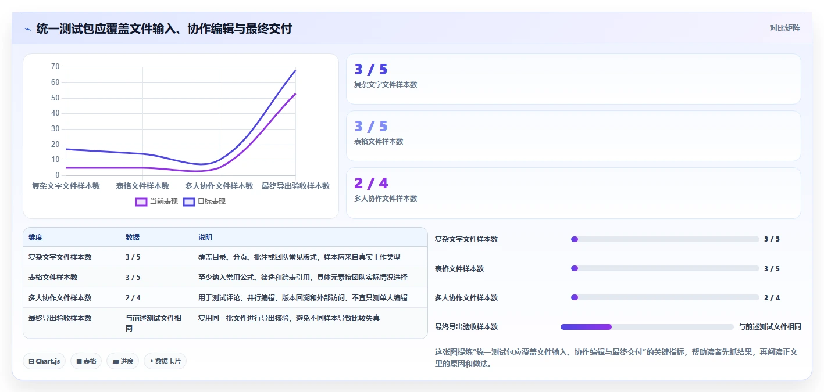Click the description starting 用于测试评论
824x392 pixels.
point(302,298)
